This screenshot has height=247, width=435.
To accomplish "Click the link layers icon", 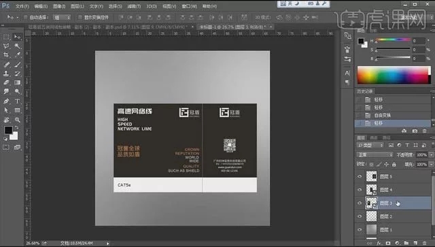I will click(369, 243).
